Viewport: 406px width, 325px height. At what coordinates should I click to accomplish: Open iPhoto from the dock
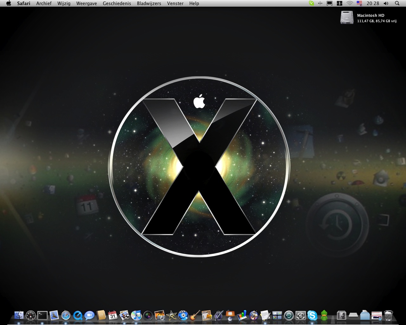(x=160, y=315)
